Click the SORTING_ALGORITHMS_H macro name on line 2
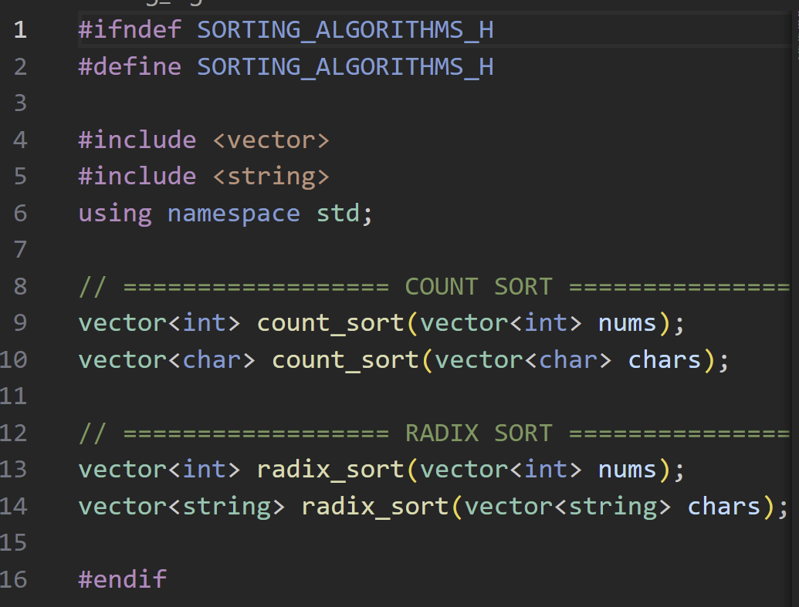This screenshot has height=607, width=799. tap(345, 66)
